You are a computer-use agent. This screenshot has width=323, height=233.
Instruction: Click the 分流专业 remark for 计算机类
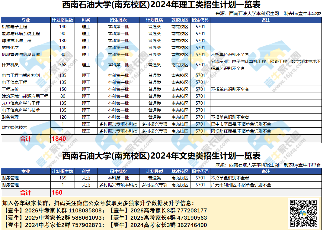pos(266,65)
